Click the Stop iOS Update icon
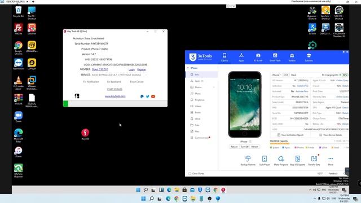Image resolution: width=361 pixels, height=203 pixels. (298, 160)
